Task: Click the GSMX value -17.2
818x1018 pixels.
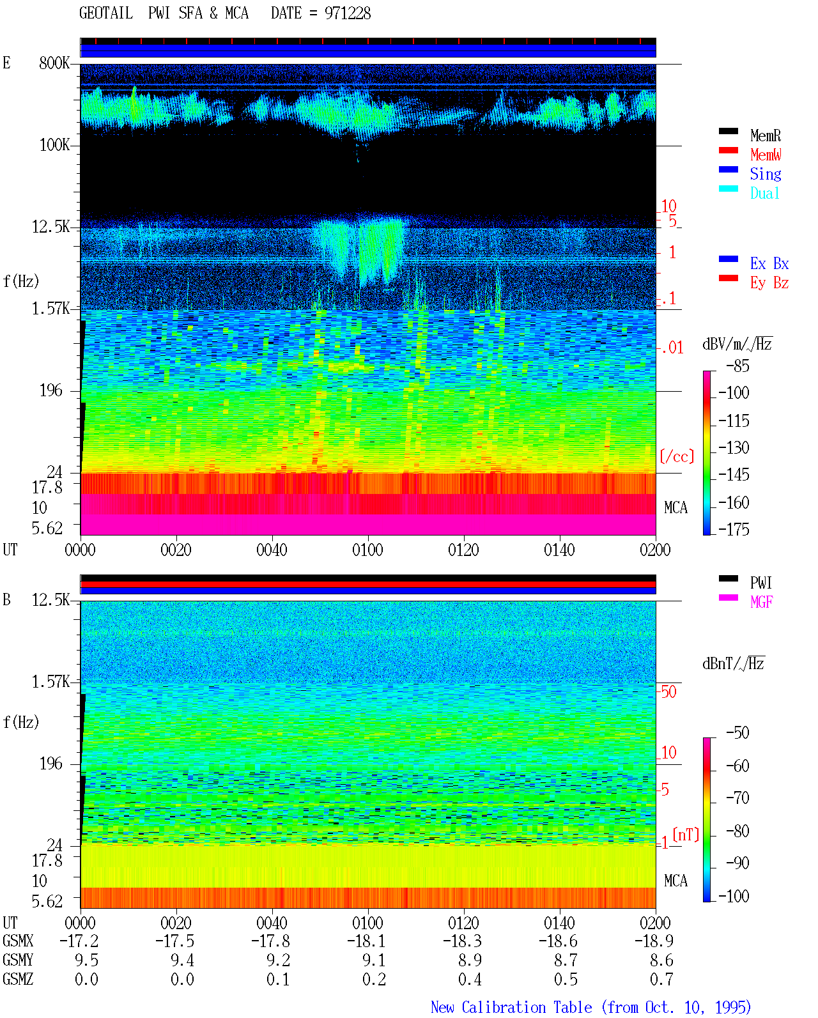Action: [x=79, y=941]
